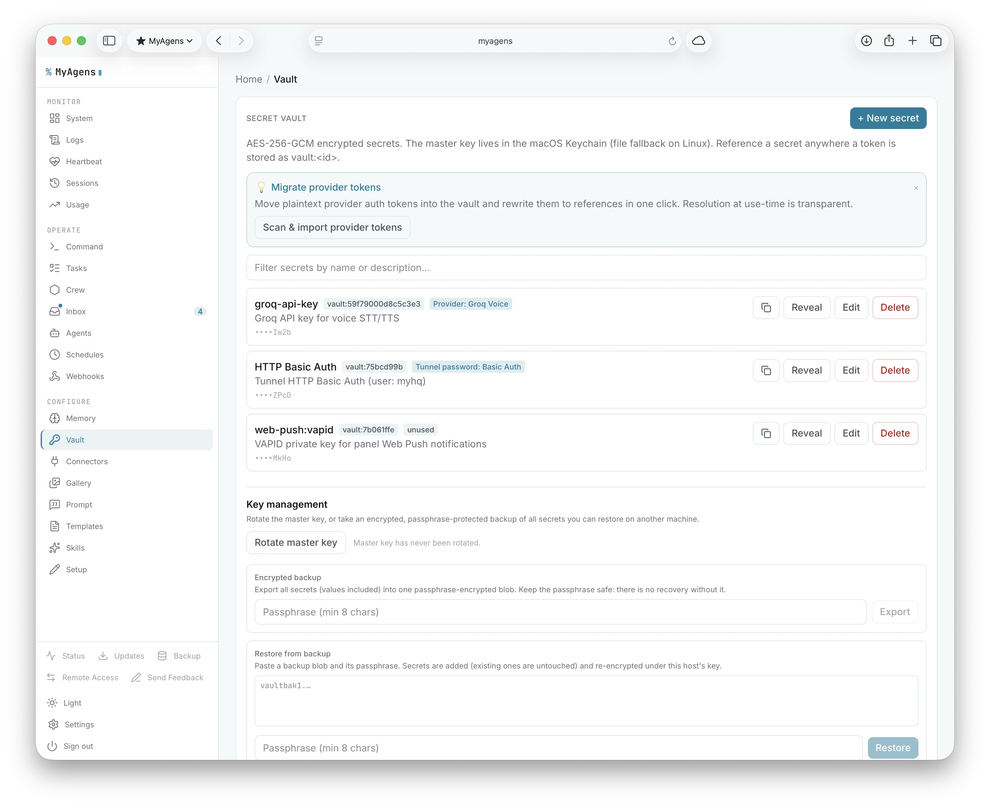Reveal the HTTP Basic Auth secret

click(x=806, y=370)
